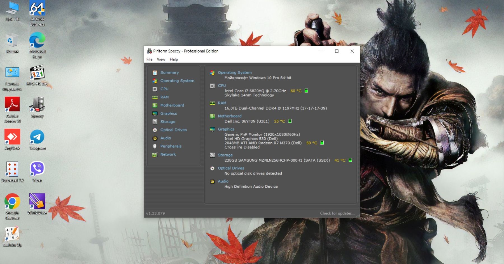Click the Speccy title bar app icon
The height and width of the screenshot is (264, 504).
coord(149,51)
